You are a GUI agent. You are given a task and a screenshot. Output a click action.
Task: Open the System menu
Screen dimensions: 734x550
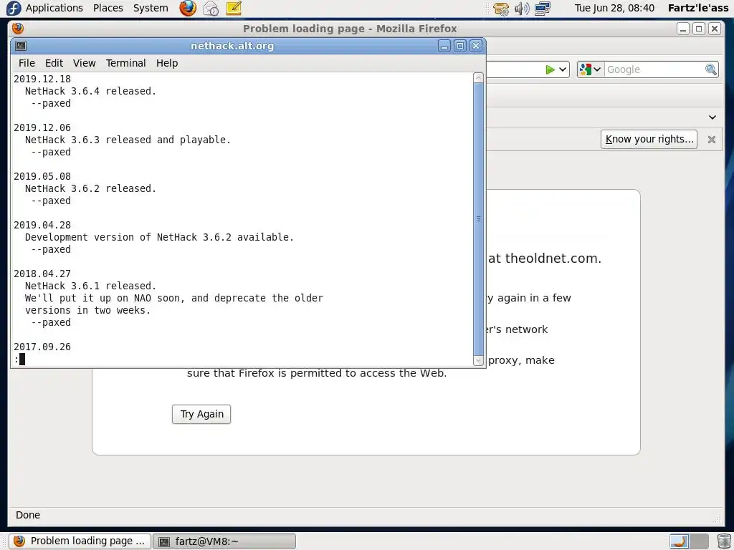[151, 8]
